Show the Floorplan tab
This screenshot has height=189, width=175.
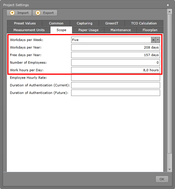point(150,30)
